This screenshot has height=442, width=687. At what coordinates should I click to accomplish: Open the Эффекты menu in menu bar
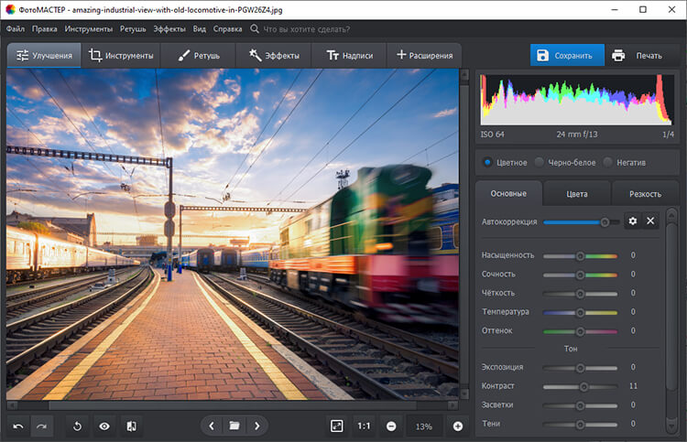point(169,29)
